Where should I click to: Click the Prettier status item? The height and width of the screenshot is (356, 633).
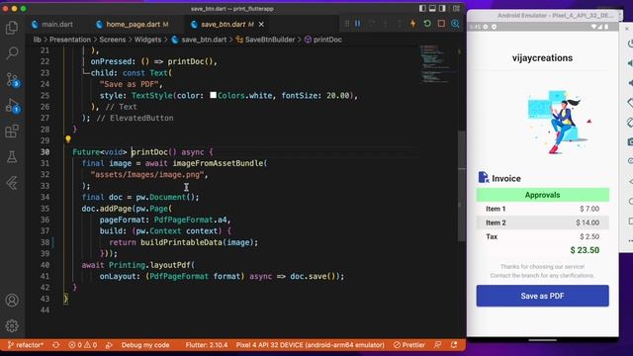pyautogui.click(x=409, y=345)
